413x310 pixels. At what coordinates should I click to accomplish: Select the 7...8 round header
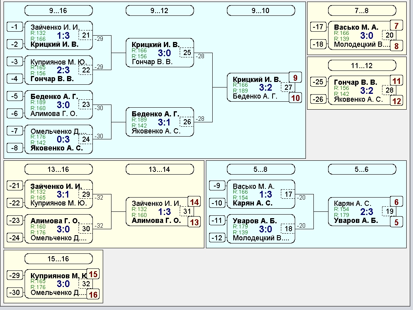point(362,11)
